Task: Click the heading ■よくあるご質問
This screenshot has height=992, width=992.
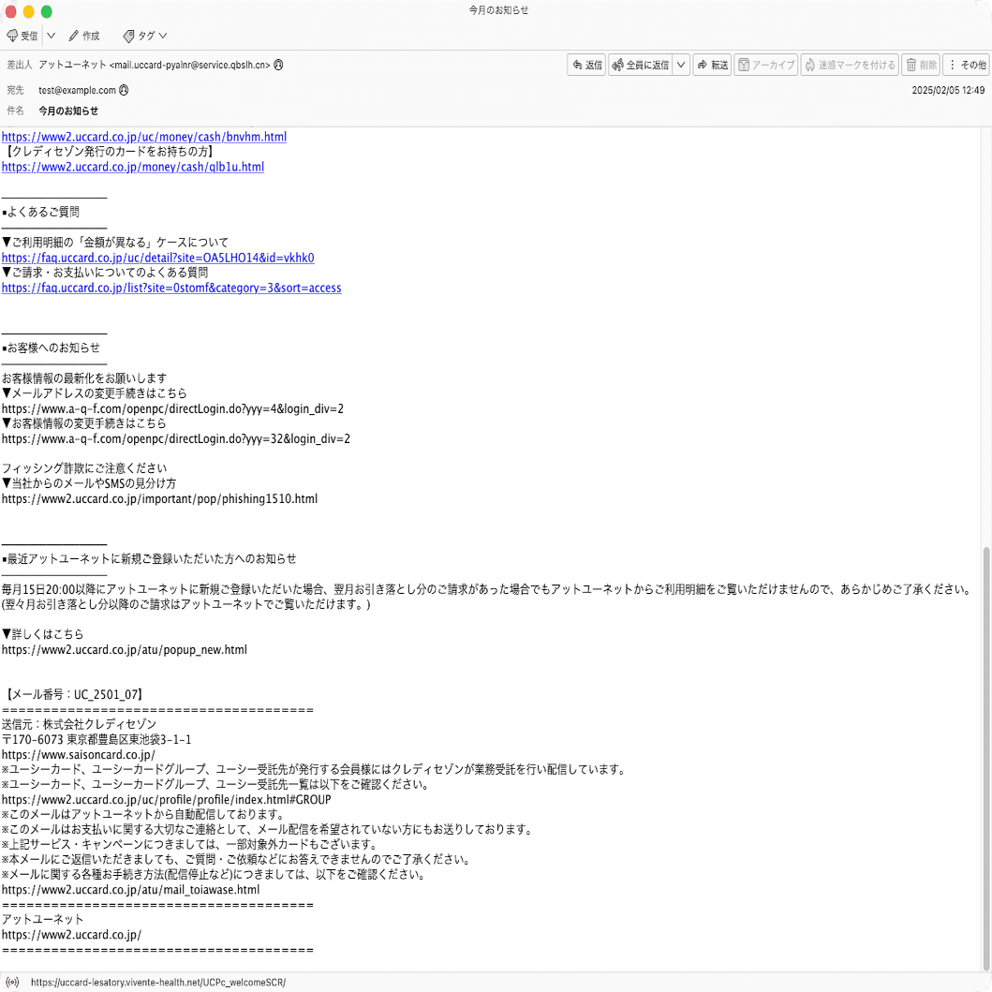Action: click(x=40, y=212)
